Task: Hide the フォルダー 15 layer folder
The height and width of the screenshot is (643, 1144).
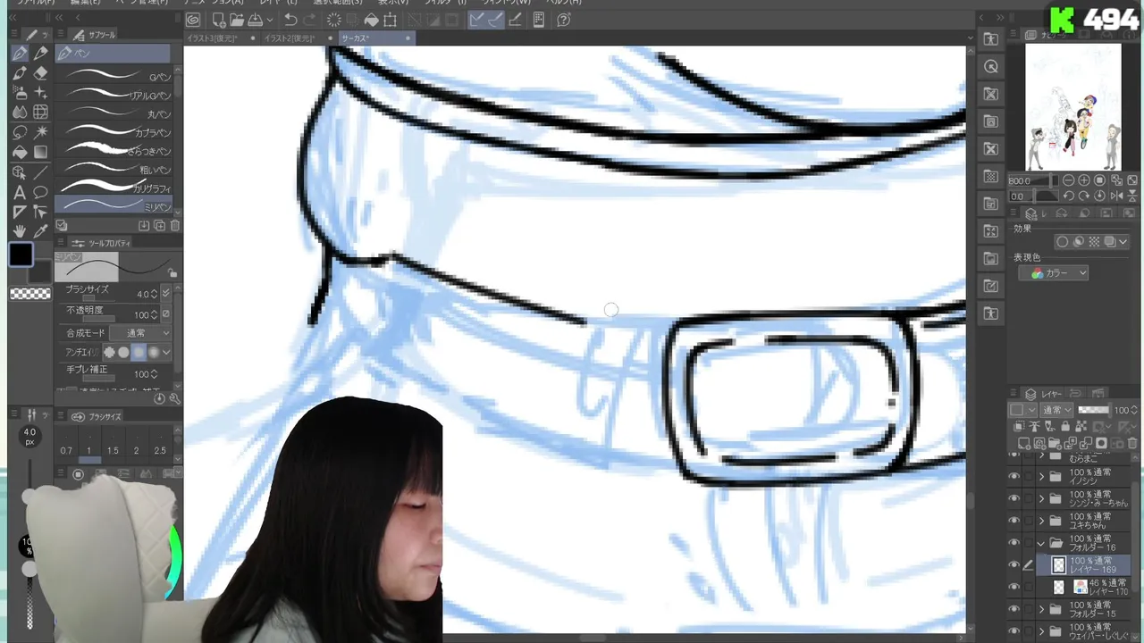Action: point(1014,610)
